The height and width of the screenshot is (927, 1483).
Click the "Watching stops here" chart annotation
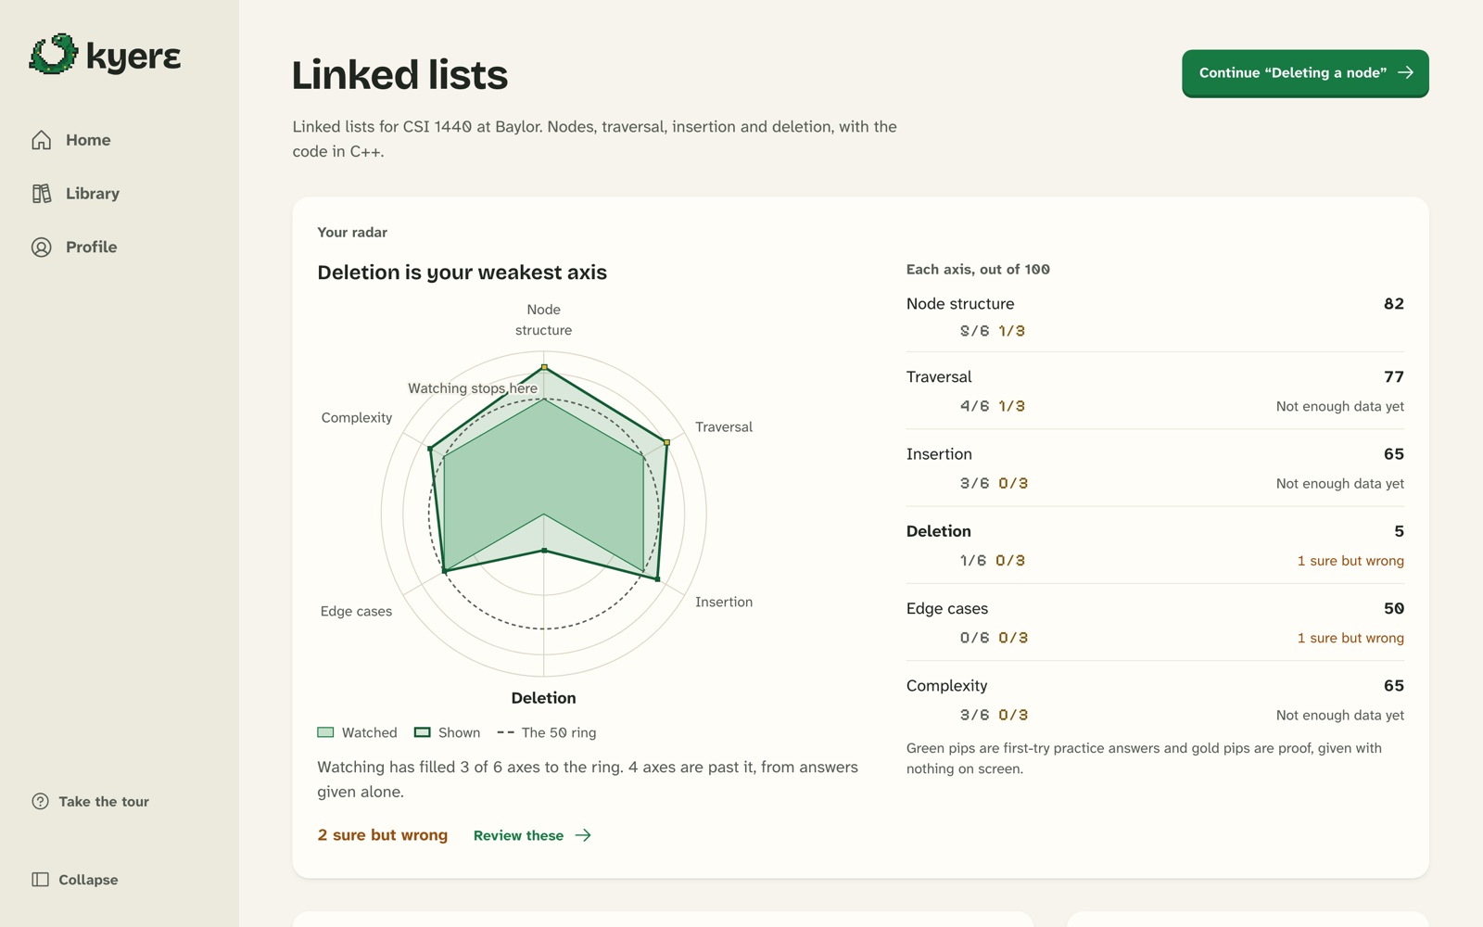point(473,388)
